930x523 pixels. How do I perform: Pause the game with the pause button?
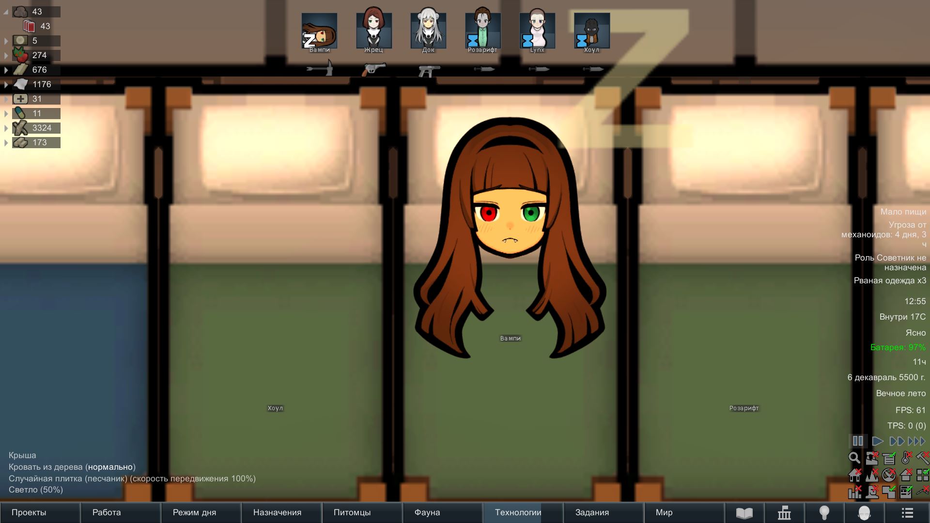click(x=857, y=441)
